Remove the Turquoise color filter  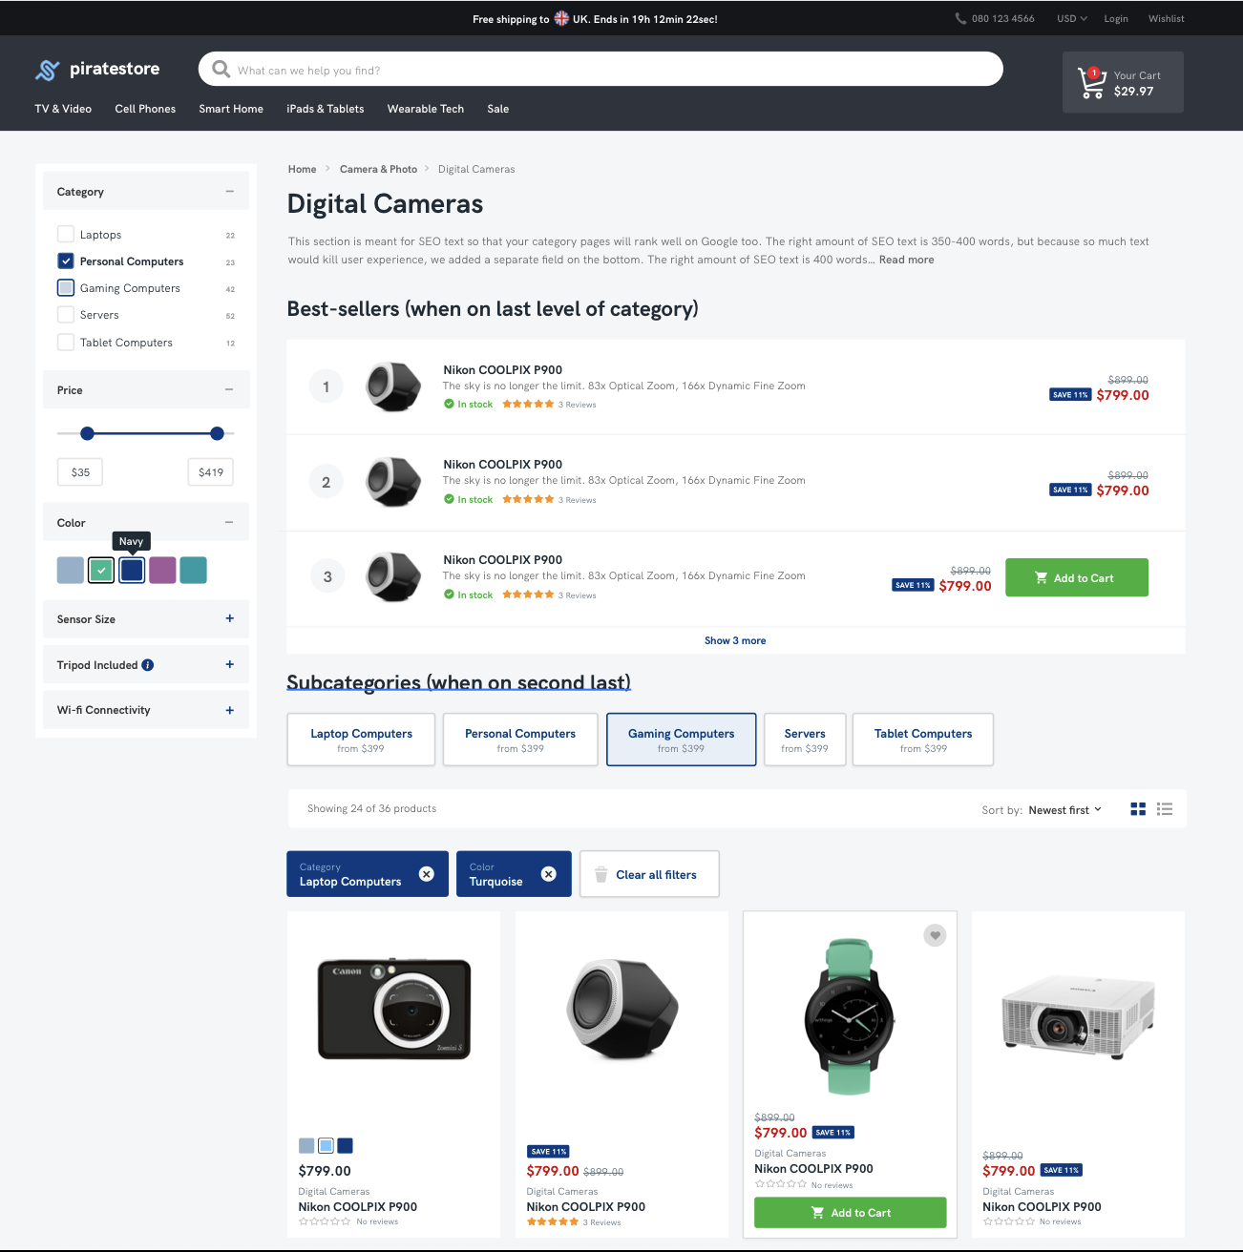pos(549,874)
